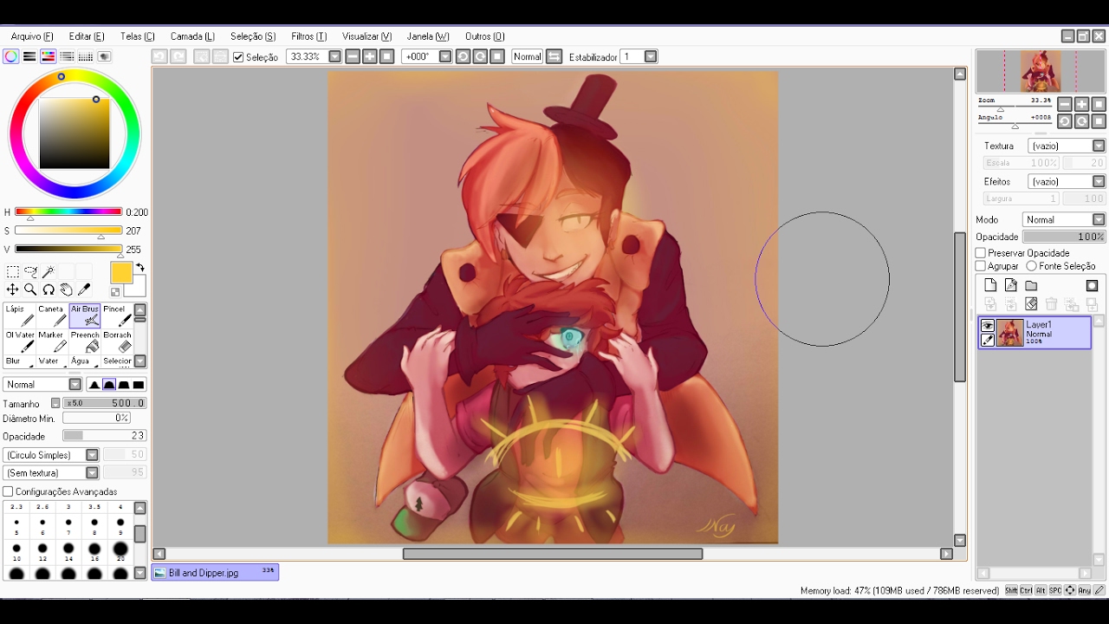This screenshot has height=624, width=1109.
Task: Clear layer with eraser icon in layer panel
Action: click(x=1031, y=304)
